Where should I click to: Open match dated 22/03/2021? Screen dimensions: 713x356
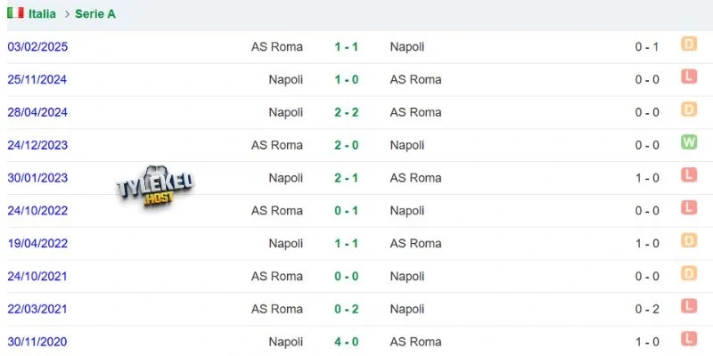[37, 309]
